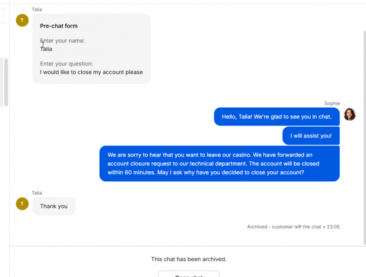The width and height of the screenshot is (366, 277).
Task: Click the 23:05 timestamp
Action: [x=334, y=227]
